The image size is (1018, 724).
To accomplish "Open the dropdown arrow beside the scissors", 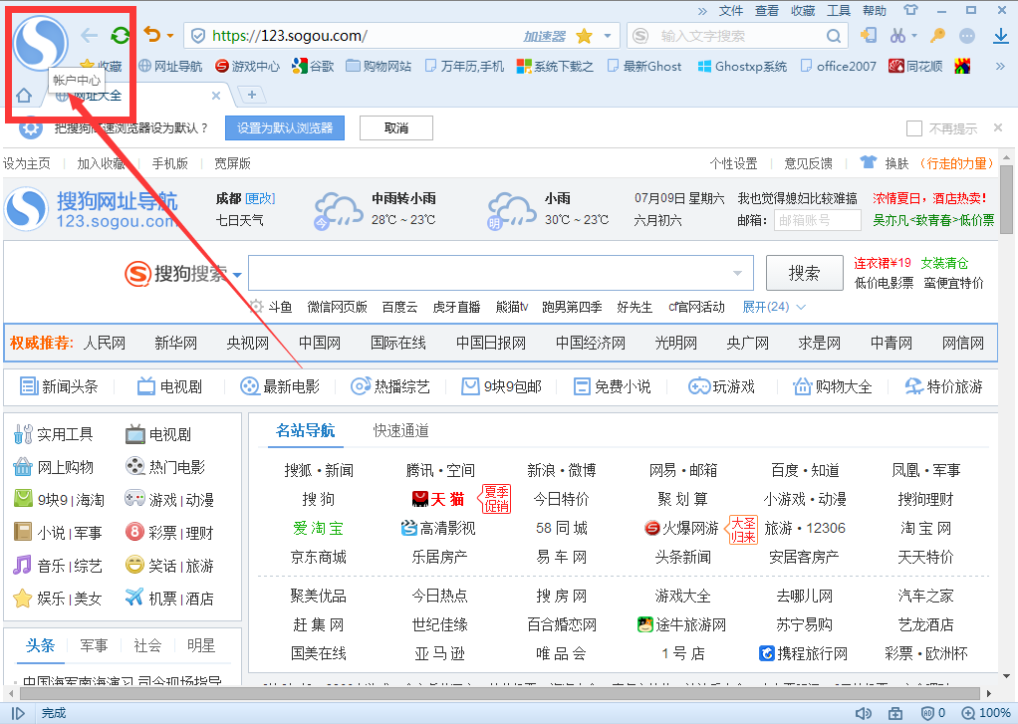I will 914,36.
